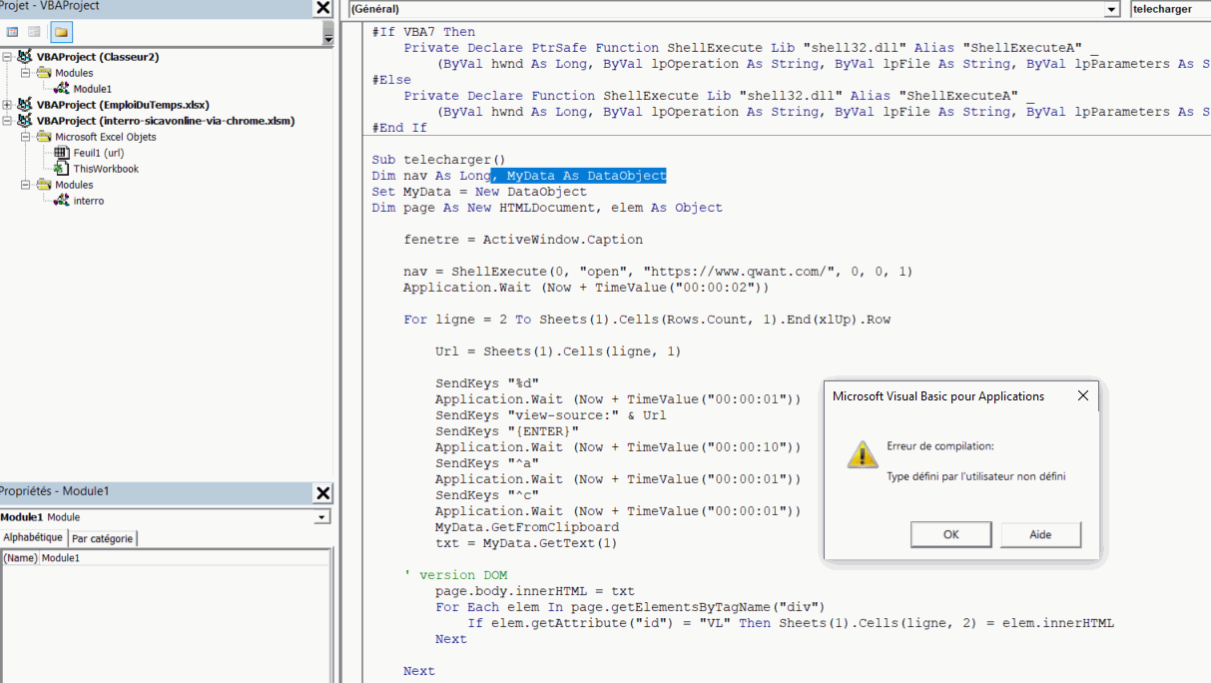Select the interro module in the tree
The image size is (1211, 683).
[89, 201]
